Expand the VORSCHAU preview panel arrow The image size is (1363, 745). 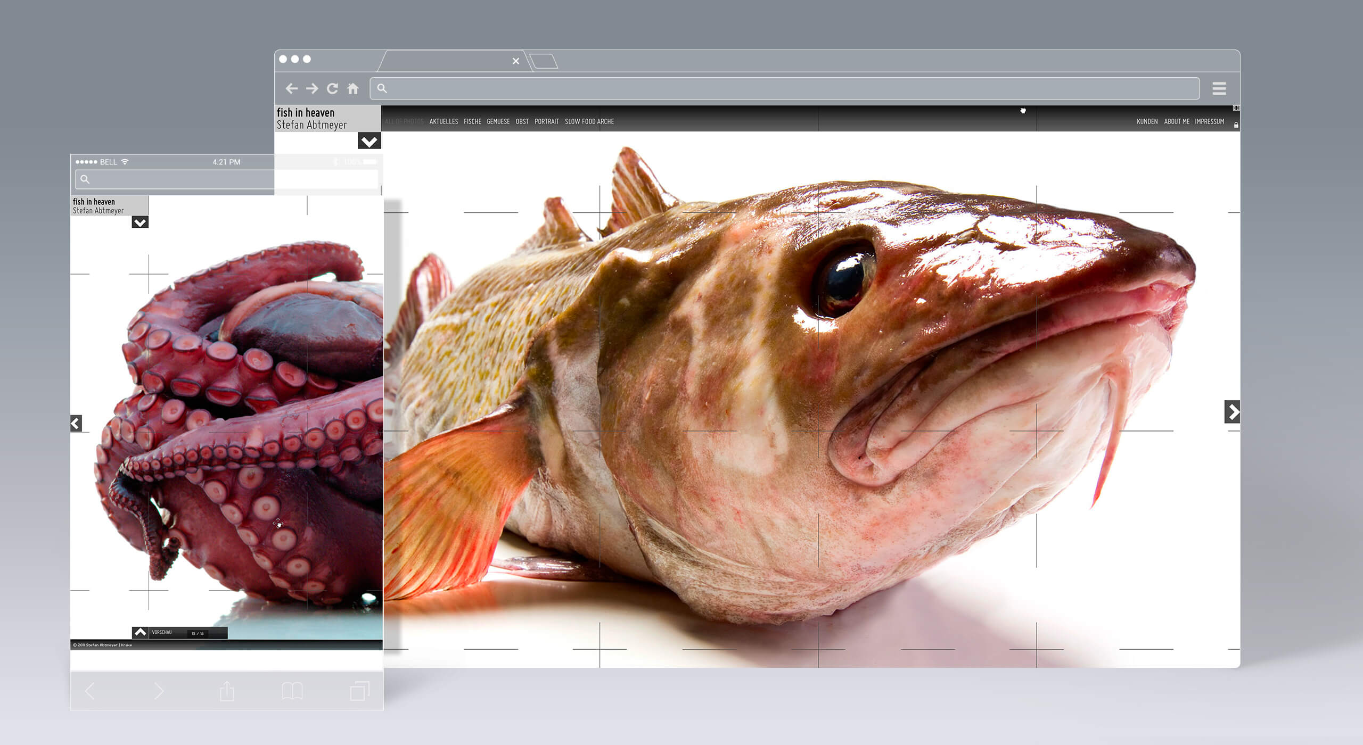click(x=140, y=632)
